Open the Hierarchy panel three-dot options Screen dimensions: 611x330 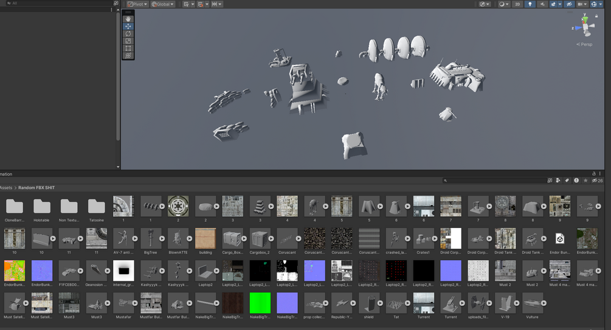tap(112, 10)
